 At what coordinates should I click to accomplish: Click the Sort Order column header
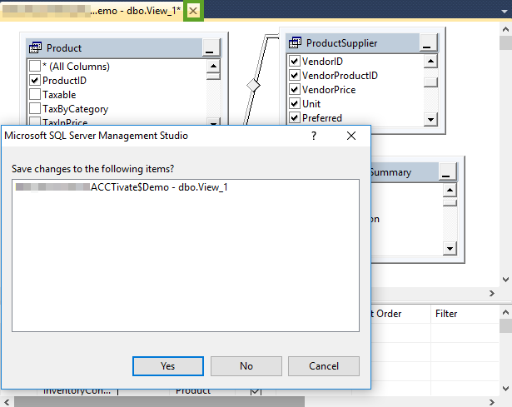pos(400,314)
